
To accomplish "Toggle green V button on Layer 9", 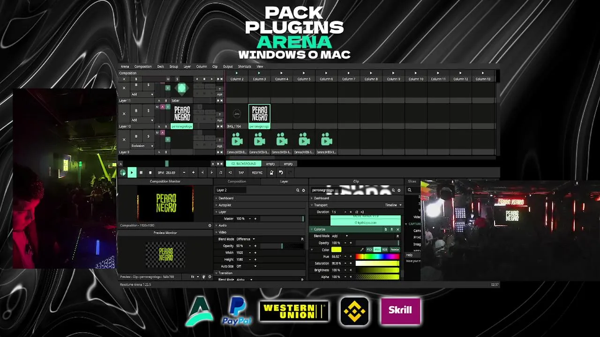I will point(168,139).
